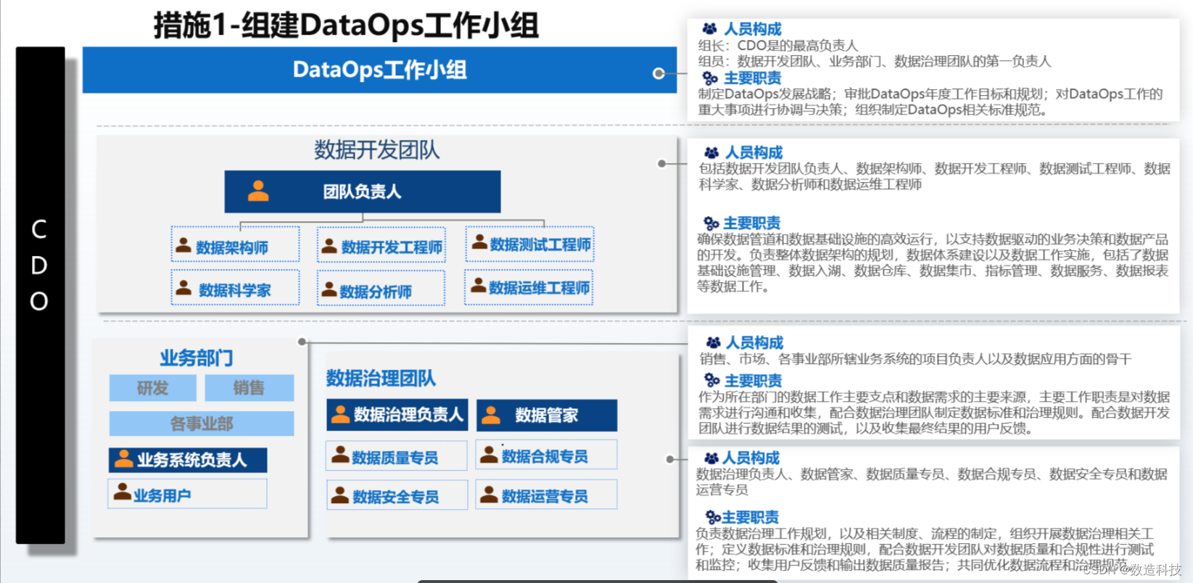Click the black CDO vertical bar
The height and width of the screenshot is (583, 1193).
40,294
